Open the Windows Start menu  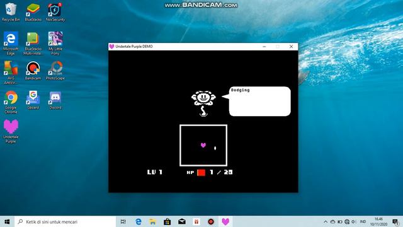pos(7,221)
